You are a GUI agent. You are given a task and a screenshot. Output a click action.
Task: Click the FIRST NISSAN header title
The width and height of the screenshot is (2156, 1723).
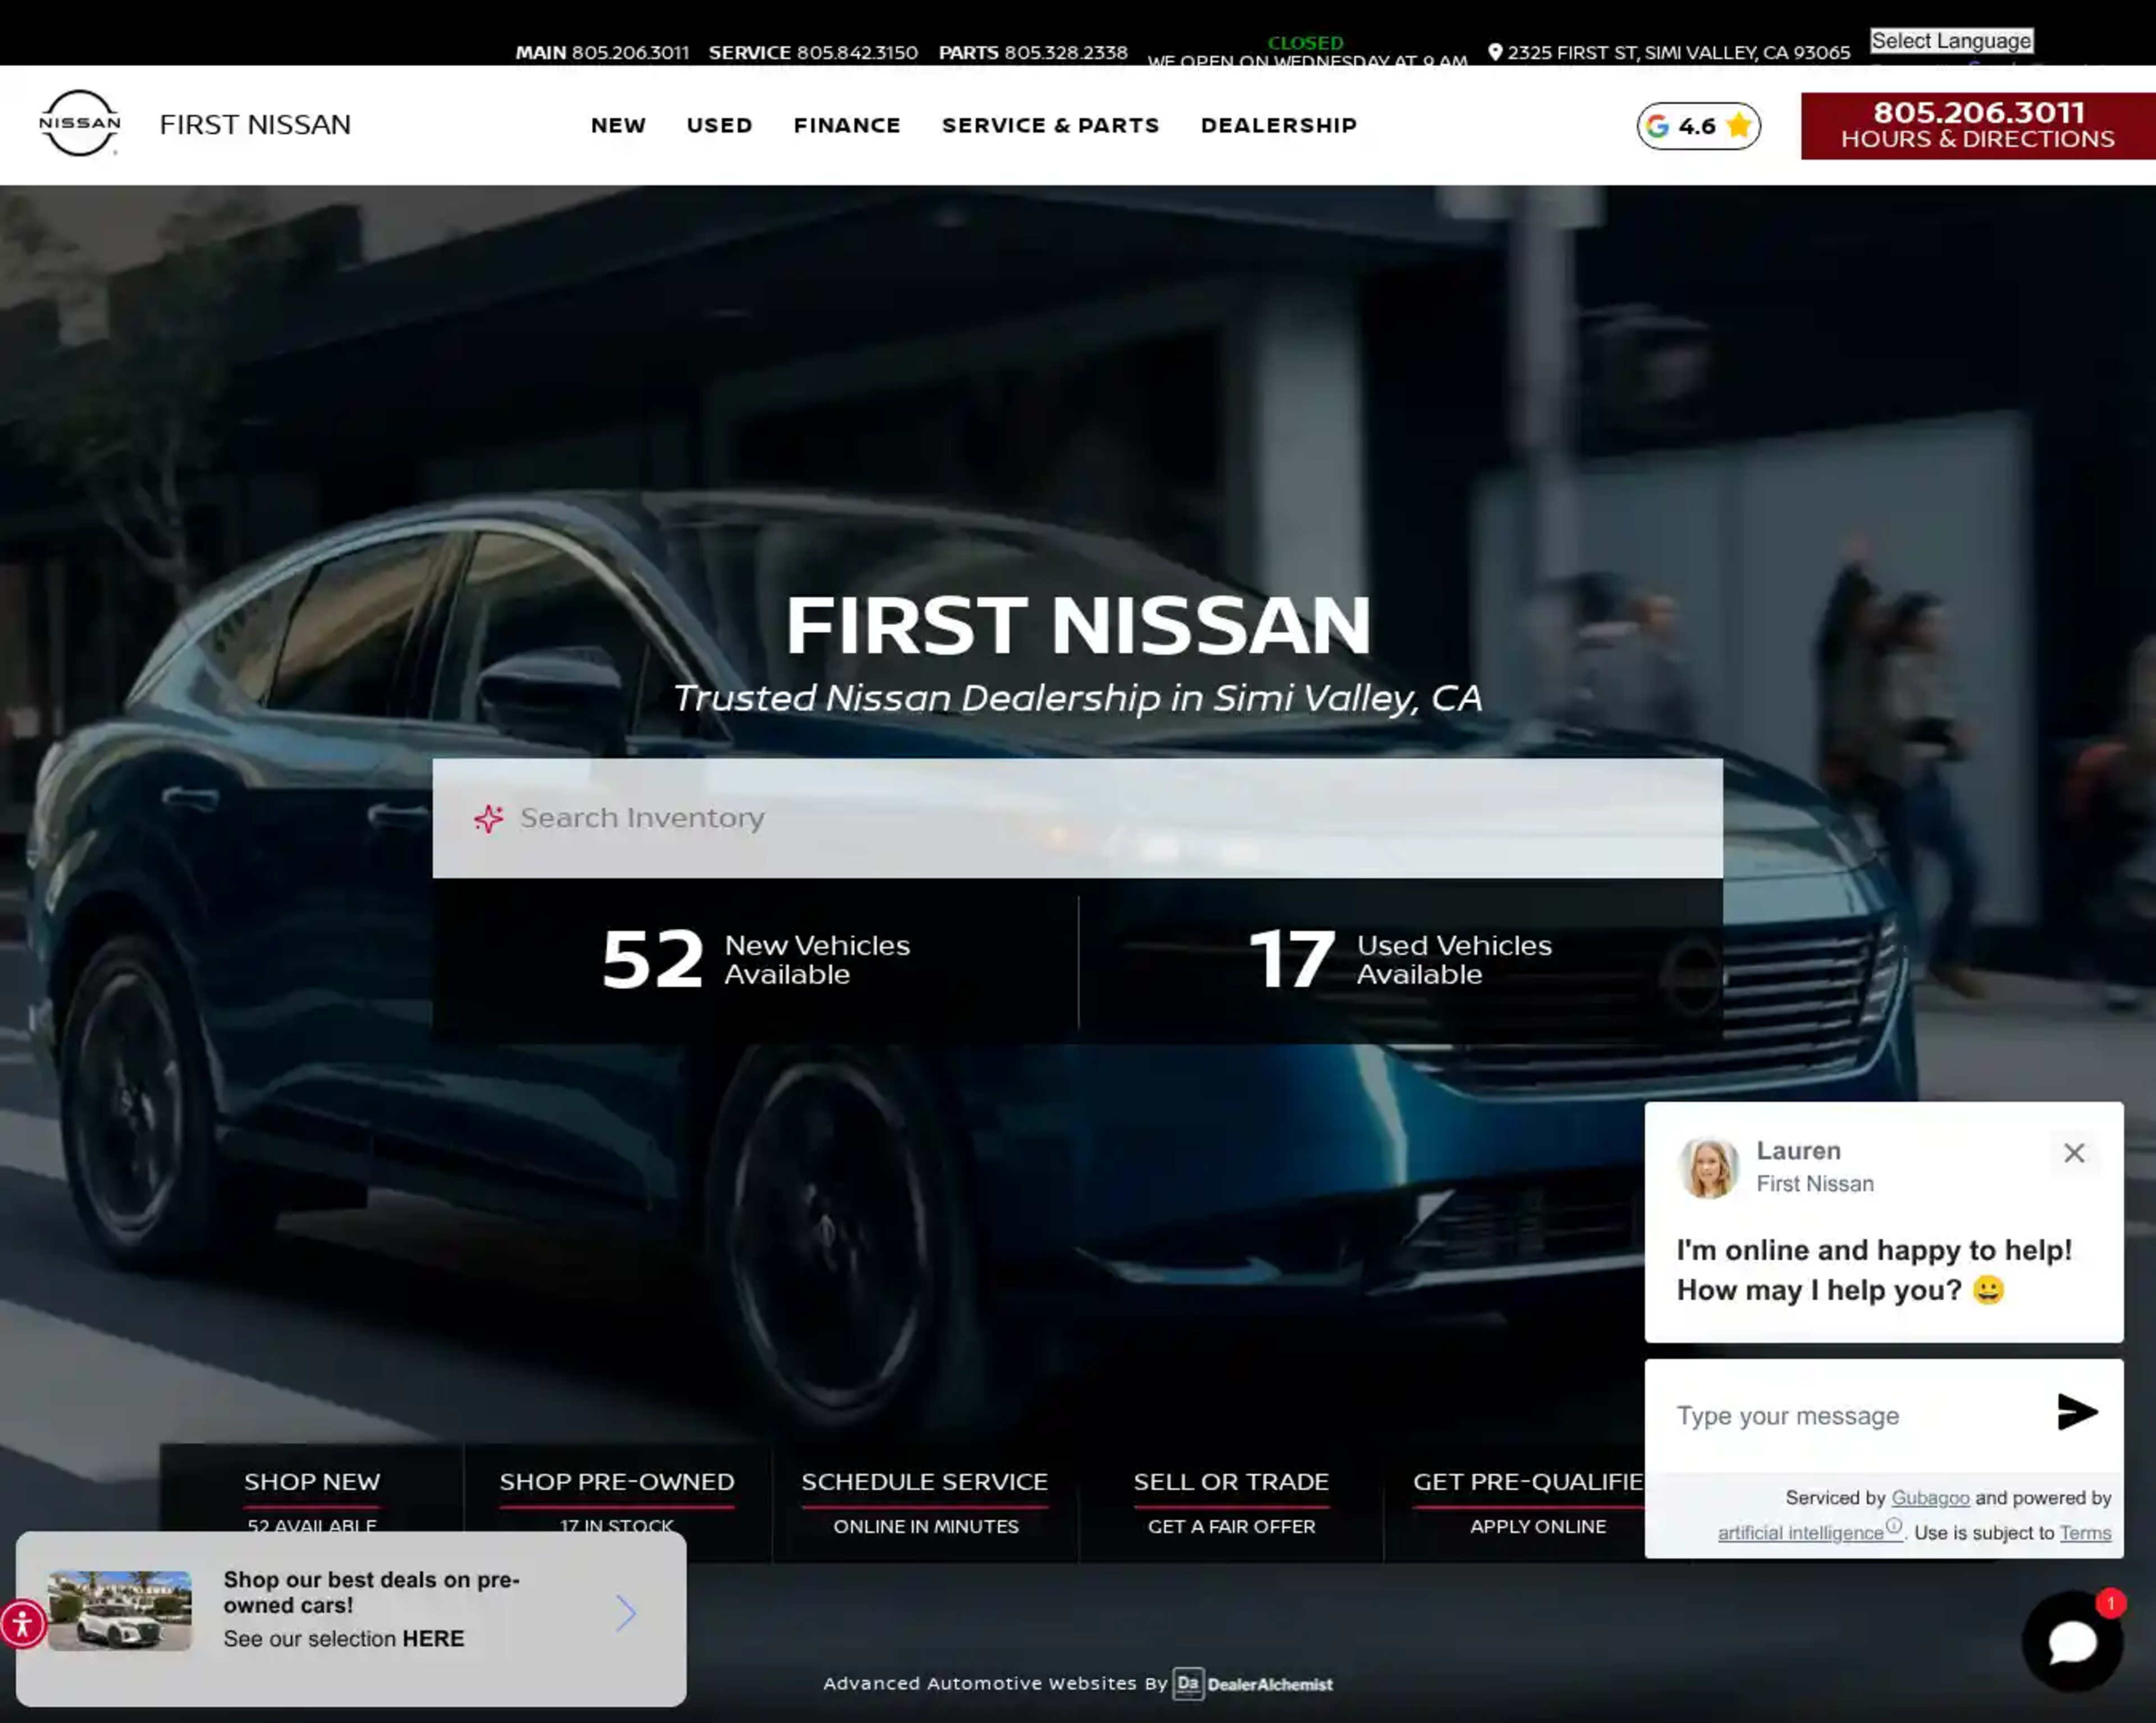point(255,124)
